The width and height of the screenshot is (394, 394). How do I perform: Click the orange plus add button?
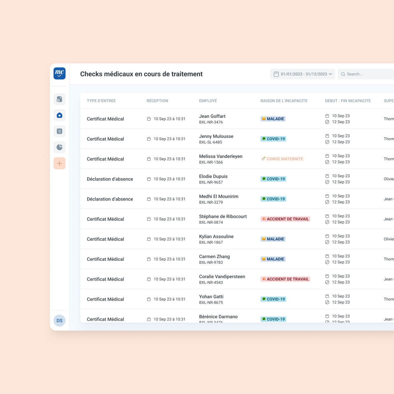pos(59,163)
